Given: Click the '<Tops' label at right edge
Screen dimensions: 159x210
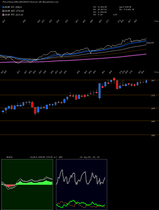Looking at the screenshot, I should [x=156, y=21].
